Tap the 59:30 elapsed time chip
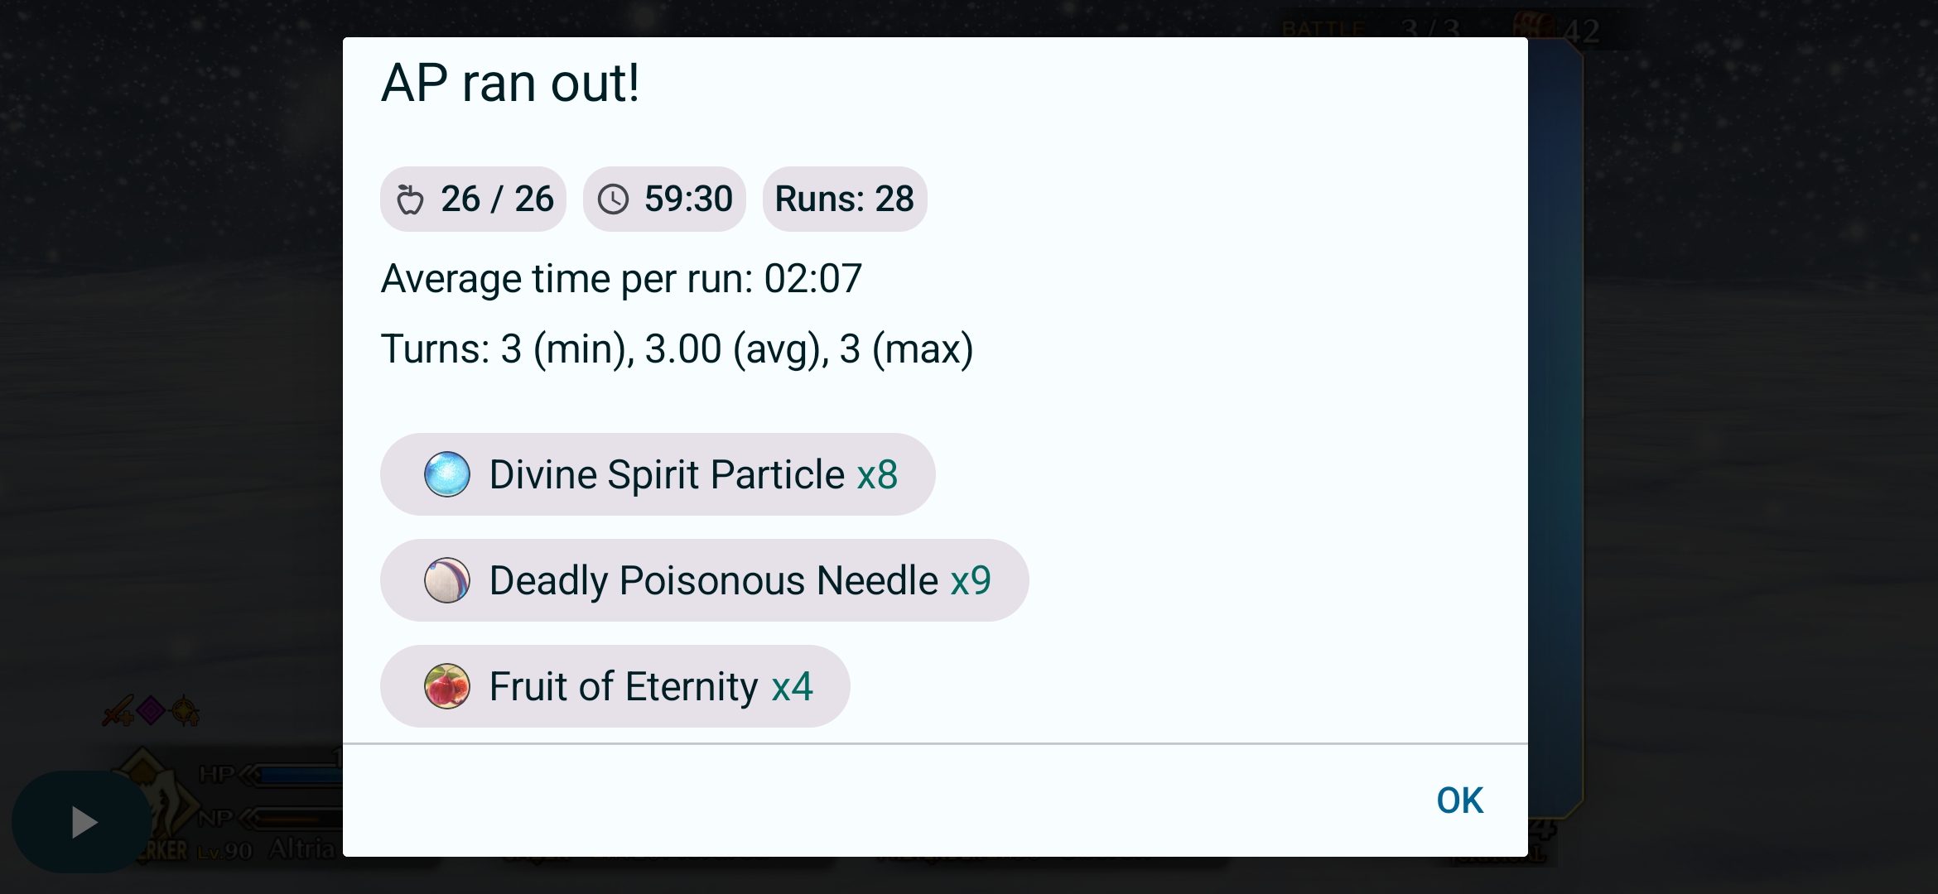The height and width of the screenshot is (894, 1938). (664, 199)
